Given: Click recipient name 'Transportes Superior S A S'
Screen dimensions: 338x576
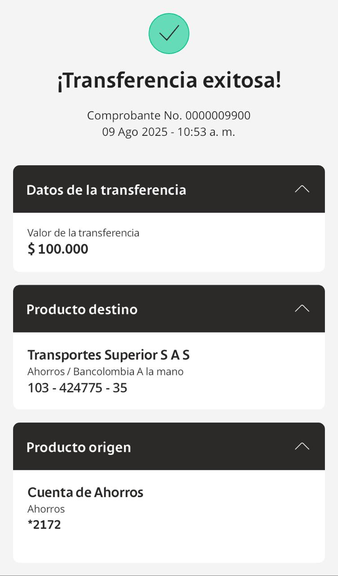Looking at the screenshot, I should point(108,355).
